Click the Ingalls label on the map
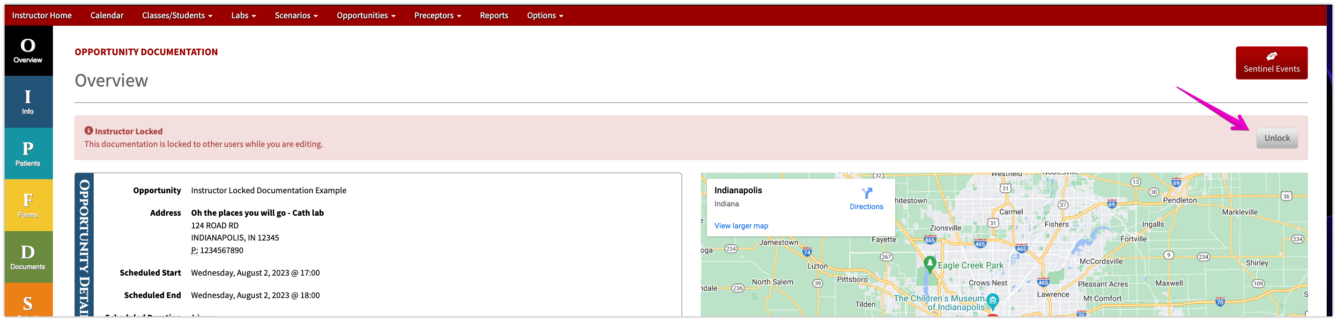This screenshot has width=1337, height=321. click(x=1153, y=225)
